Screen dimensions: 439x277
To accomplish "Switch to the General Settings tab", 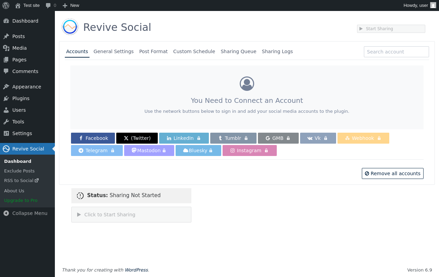I will click(x=114, y=51).
